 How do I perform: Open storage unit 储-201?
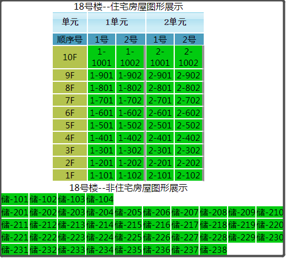(15, 212)
